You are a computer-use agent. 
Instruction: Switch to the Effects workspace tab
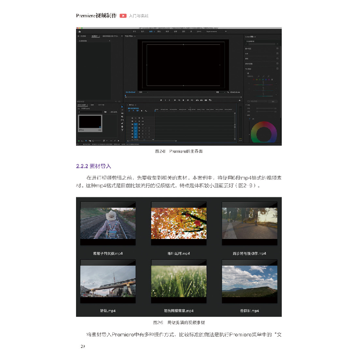[167, 31]
